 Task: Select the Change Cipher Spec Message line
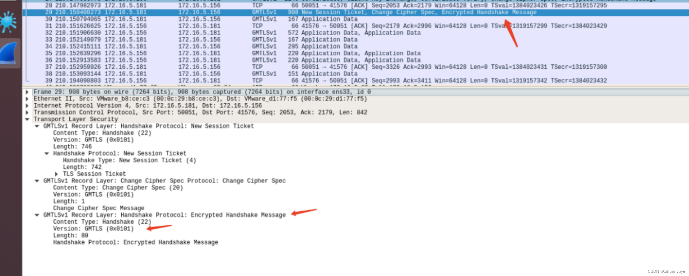pos(99,208)
